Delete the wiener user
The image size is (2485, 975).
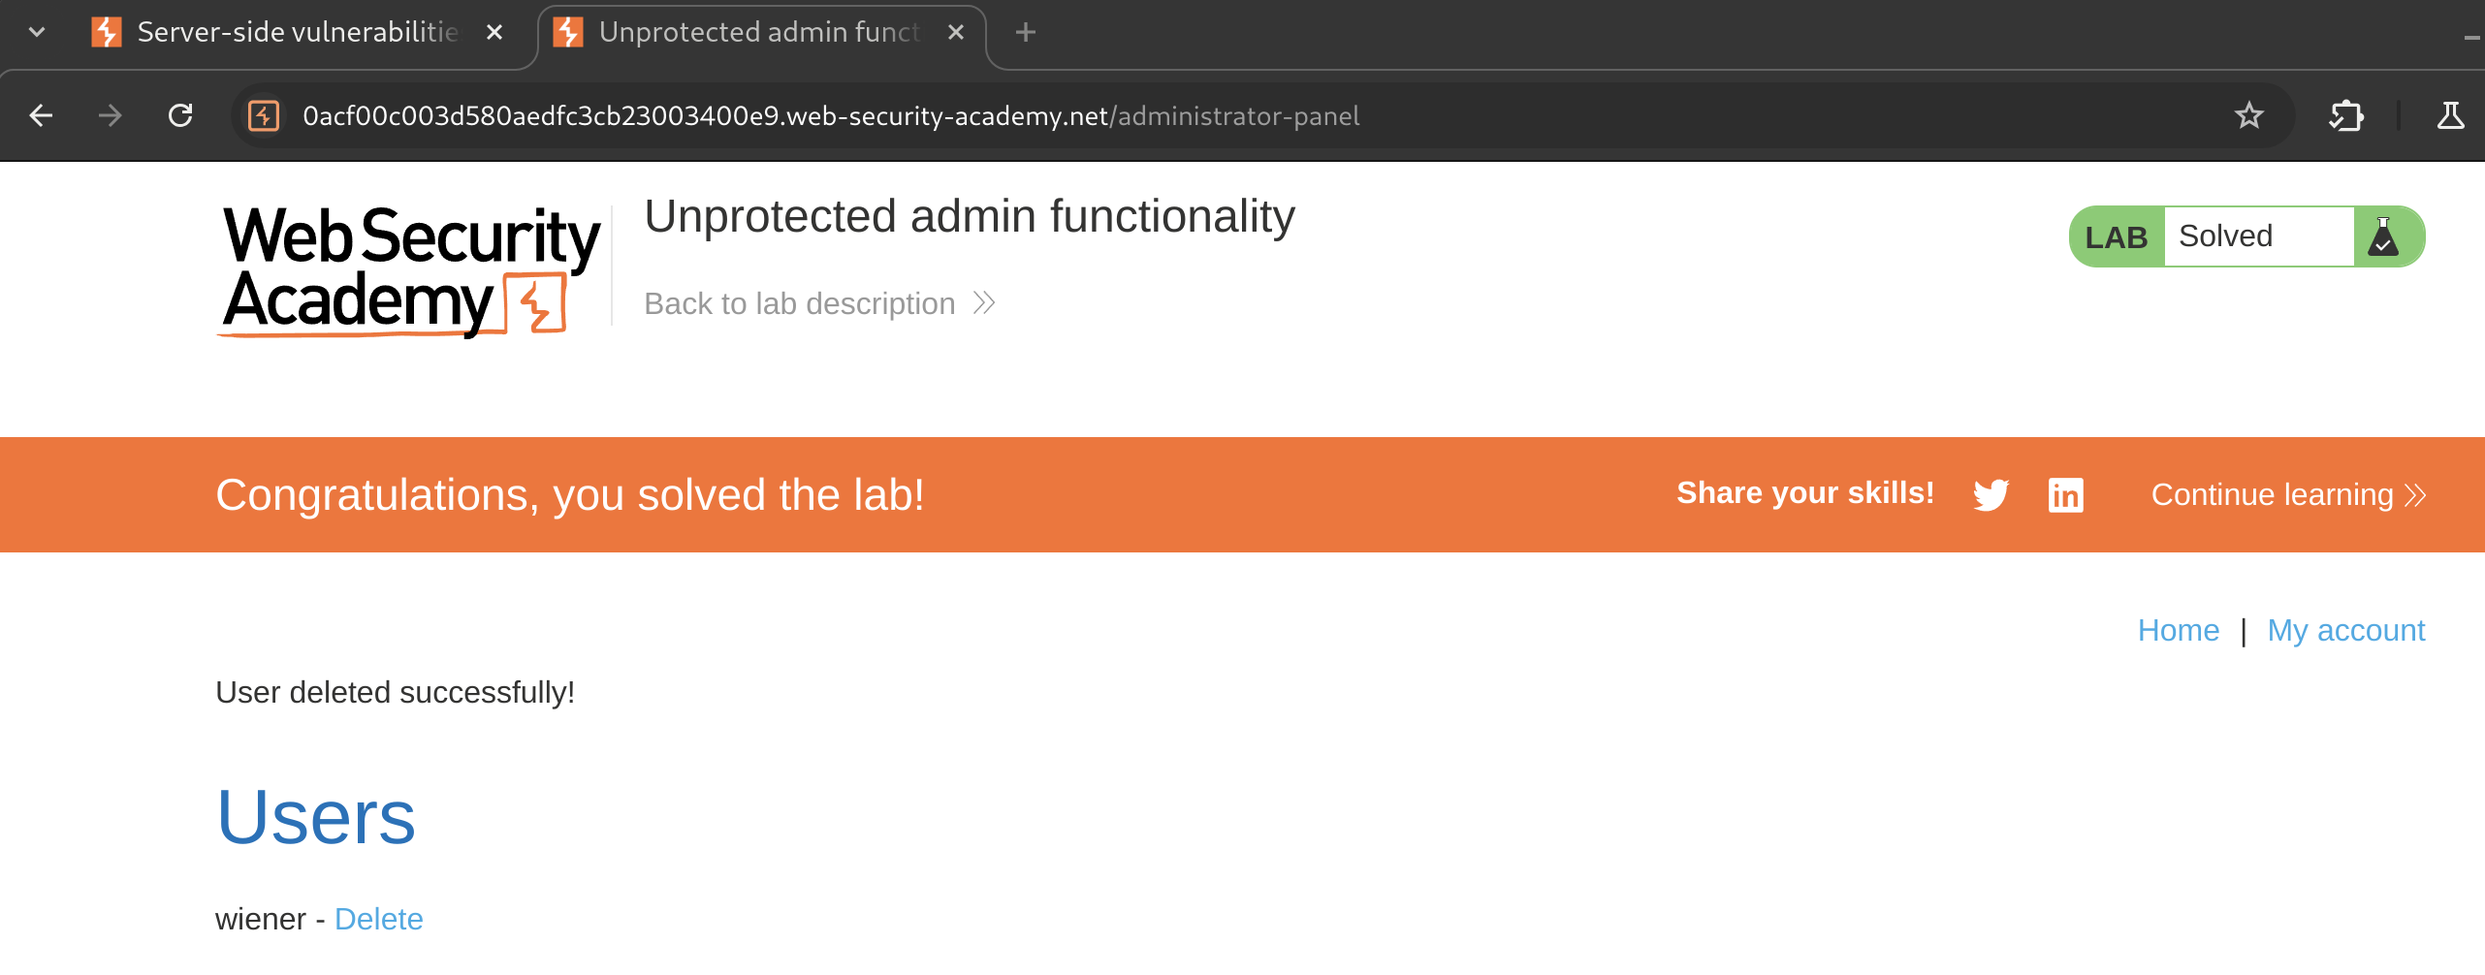coord(378,919)
